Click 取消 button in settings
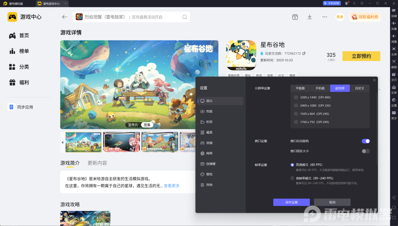 coord(332,202)
